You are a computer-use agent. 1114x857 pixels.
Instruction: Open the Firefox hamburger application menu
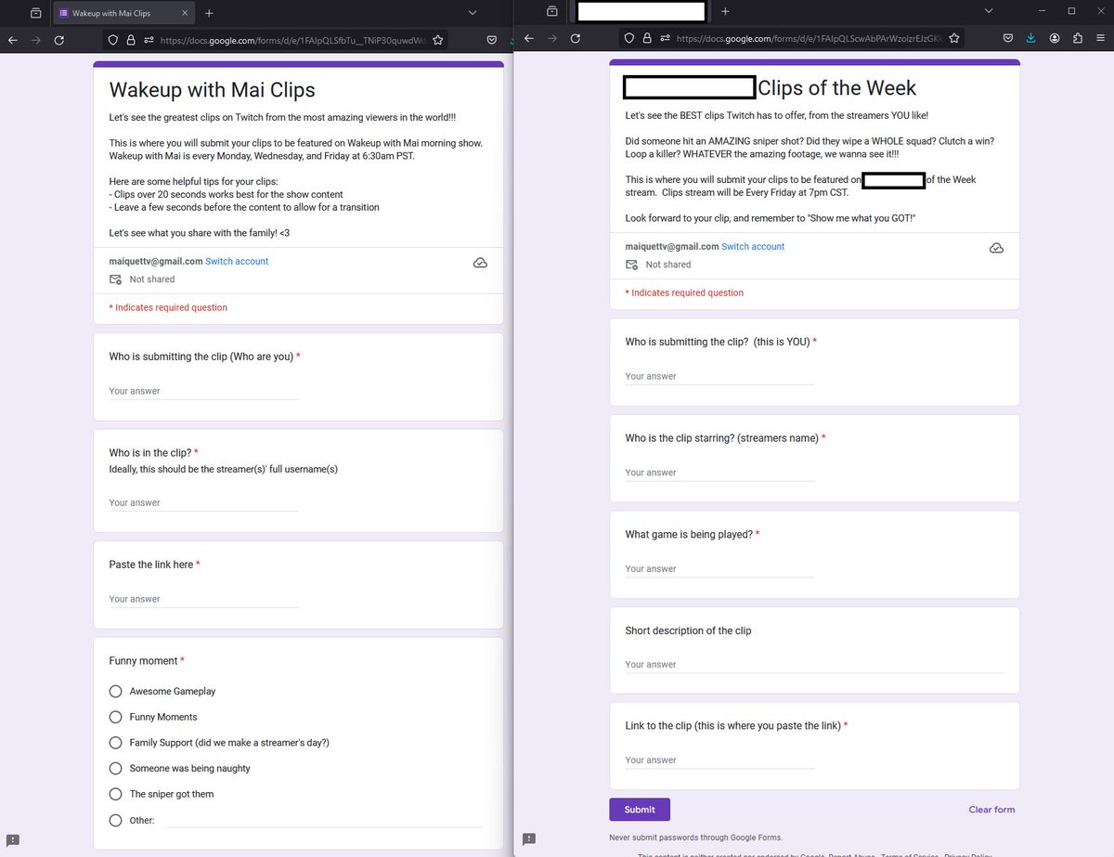(x=1101, y=38)
